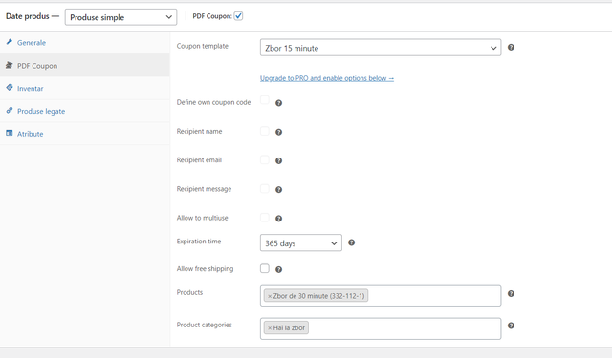Remove Hai la zbor category tag
The width and height of the screenshot is (612, 358).
[270, 328]
